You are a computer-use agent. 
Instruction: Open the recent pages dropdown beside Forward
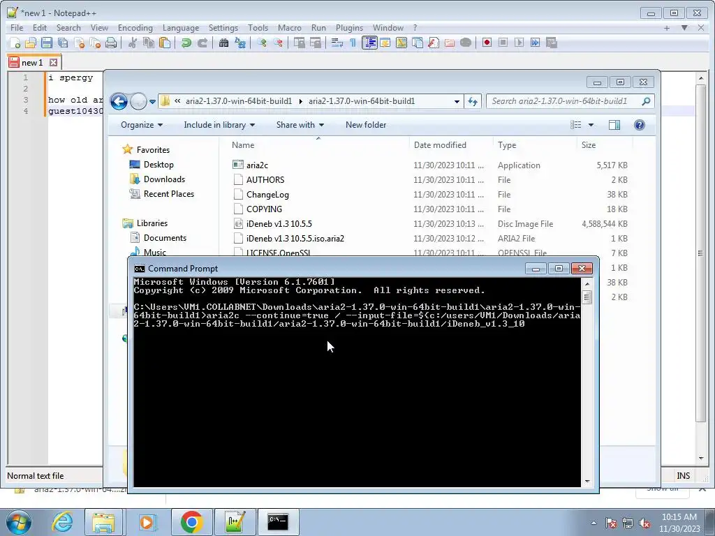pyautogui.click(x=152, y=101)
